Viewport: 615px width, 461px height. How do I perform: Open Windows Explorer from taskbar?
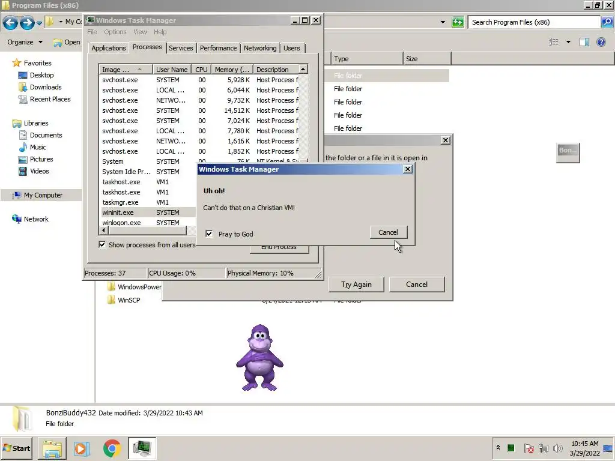tap(52, 448)
